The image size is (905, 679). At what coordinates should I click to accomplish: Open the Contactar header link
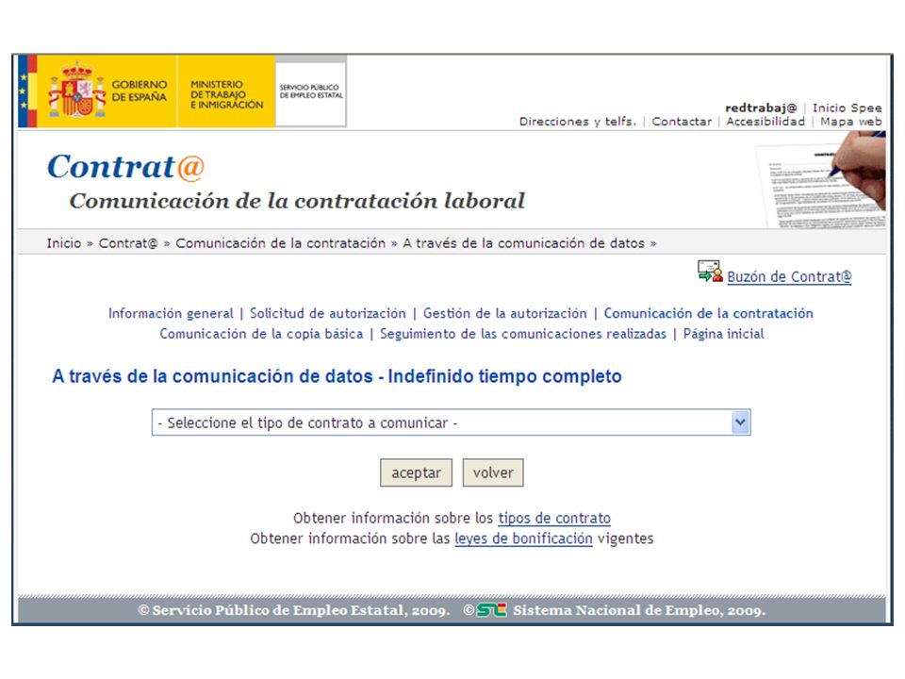click(682, 122)
